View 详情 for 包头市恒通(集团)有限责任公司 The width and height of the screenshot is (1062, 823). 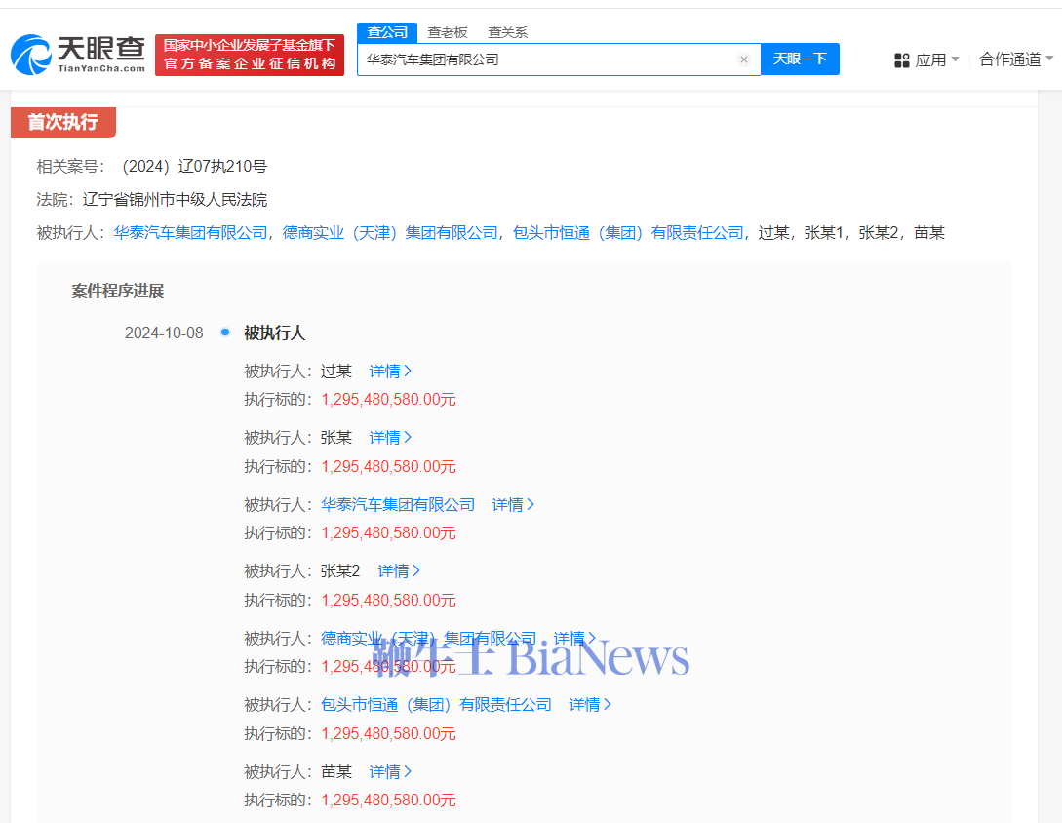coord(590,704)
